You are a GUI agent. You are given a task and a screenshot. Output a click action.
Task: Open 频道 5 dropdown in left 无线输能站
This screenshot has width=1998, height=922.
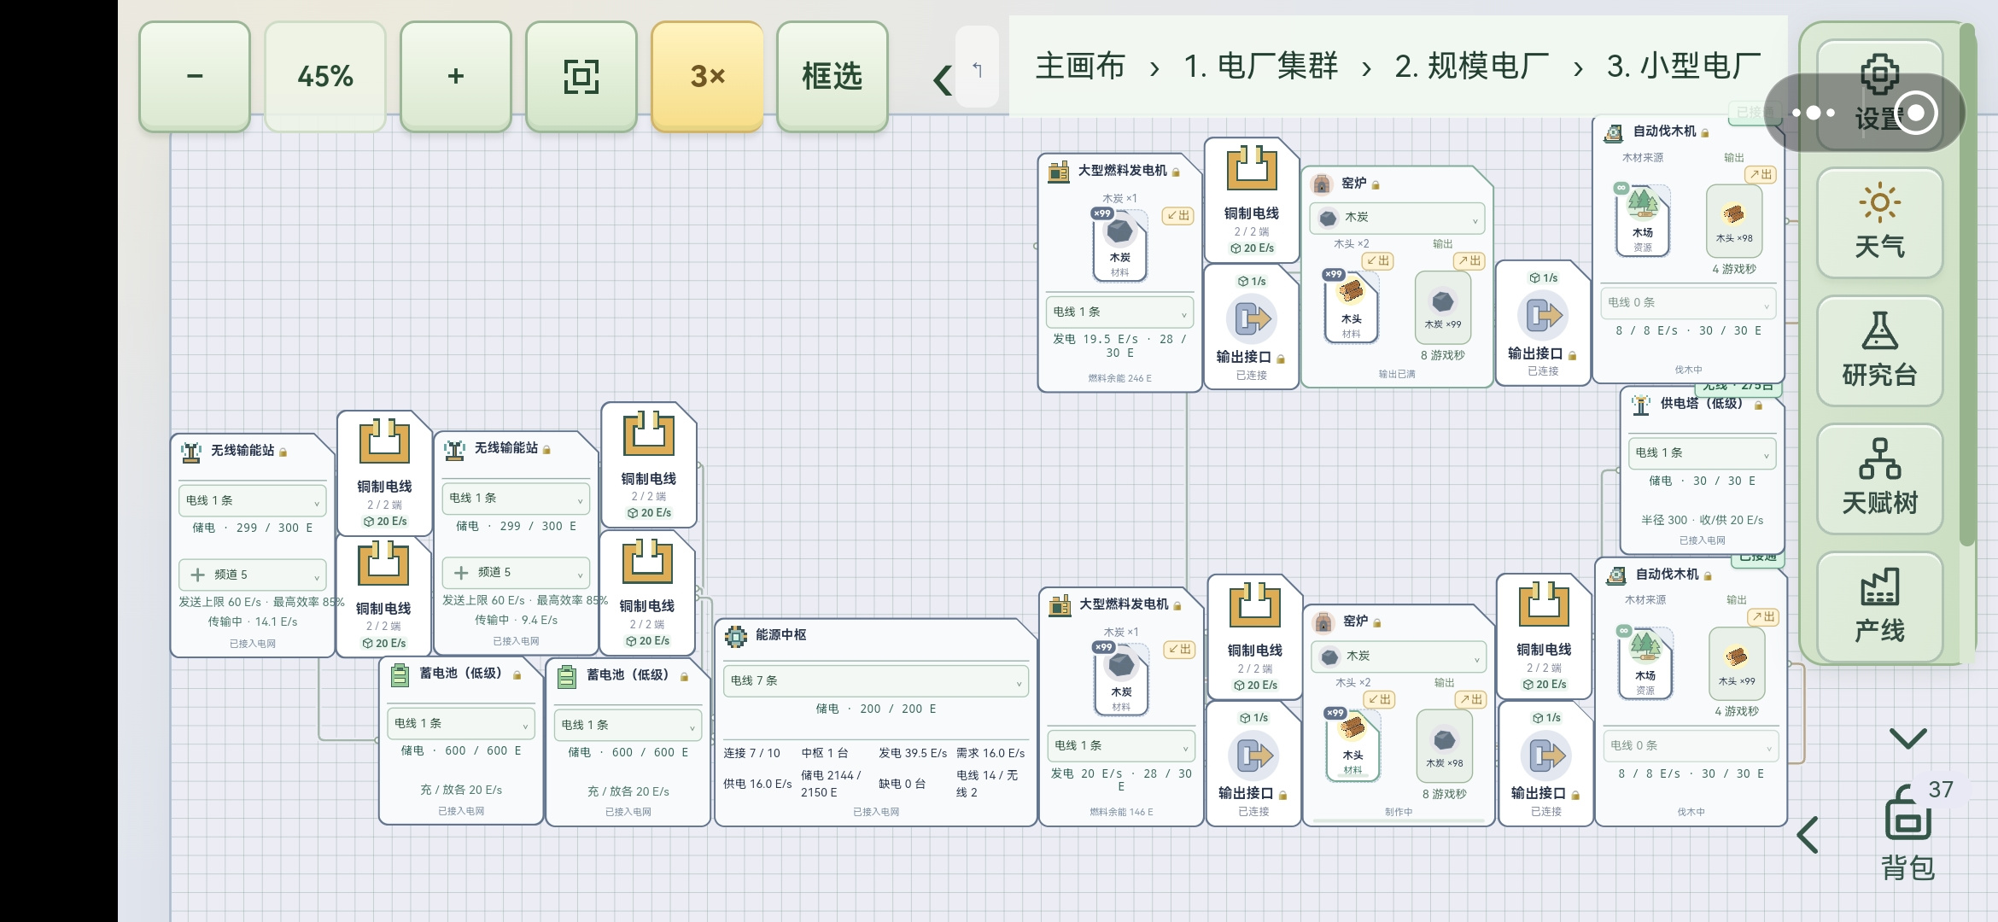[252, 575]
